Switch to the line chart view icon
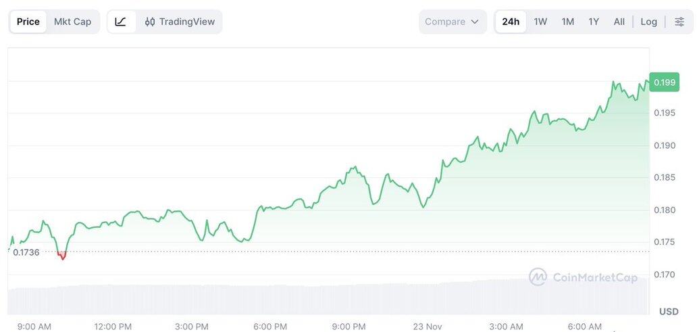 click(121, 22)
